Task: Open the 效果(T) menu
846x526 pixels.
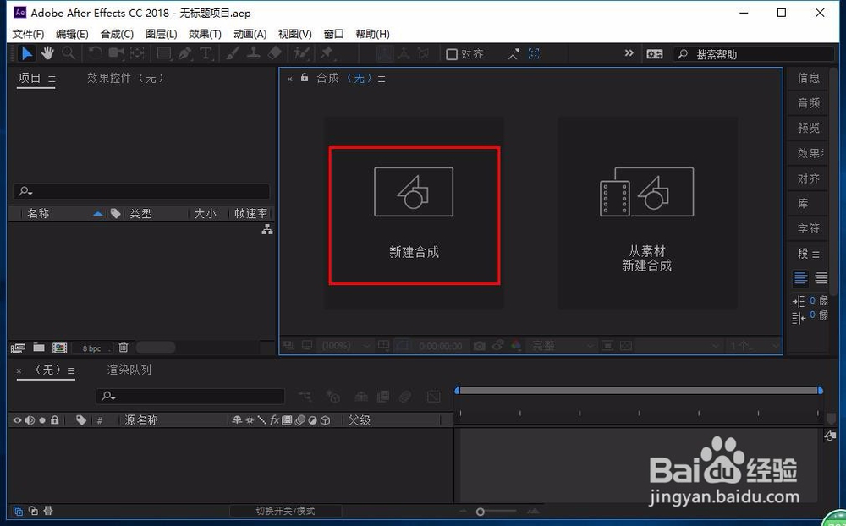Action: coord(205,34)
